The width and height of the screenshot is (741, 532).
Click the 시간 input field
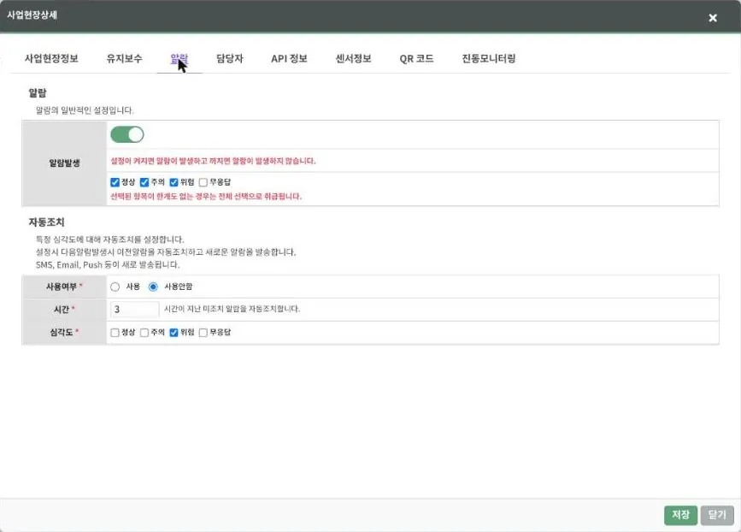[x=135, y=310]
